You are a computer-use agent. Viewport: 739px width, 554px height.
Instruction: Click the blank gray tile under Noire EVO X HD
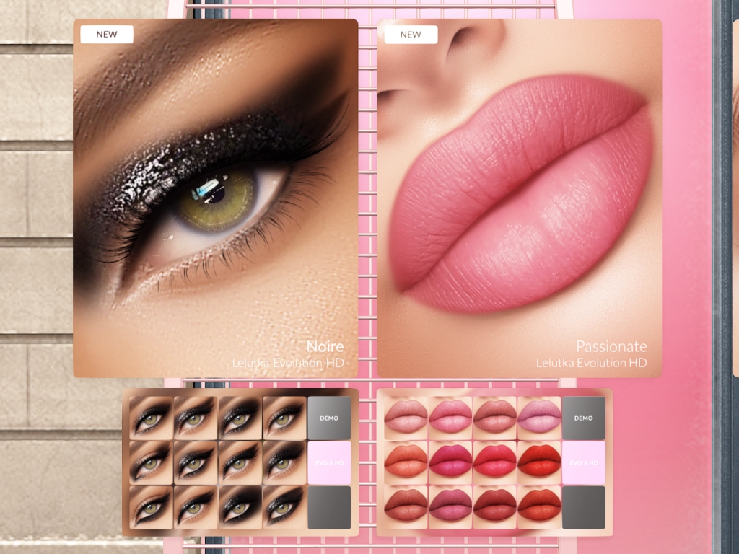(x=329, y=507)
